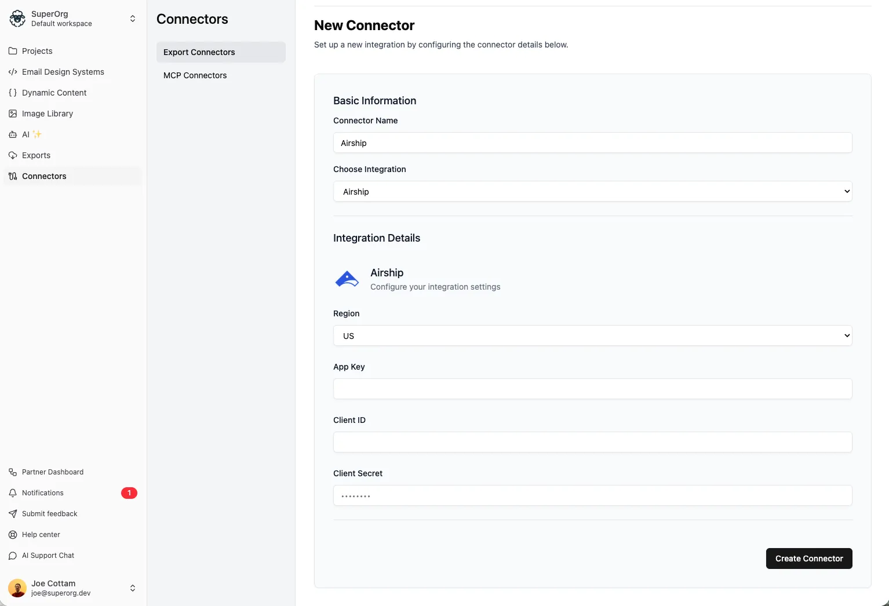
Task: Select the Export Connectors tab
Action: coord(199,52)
